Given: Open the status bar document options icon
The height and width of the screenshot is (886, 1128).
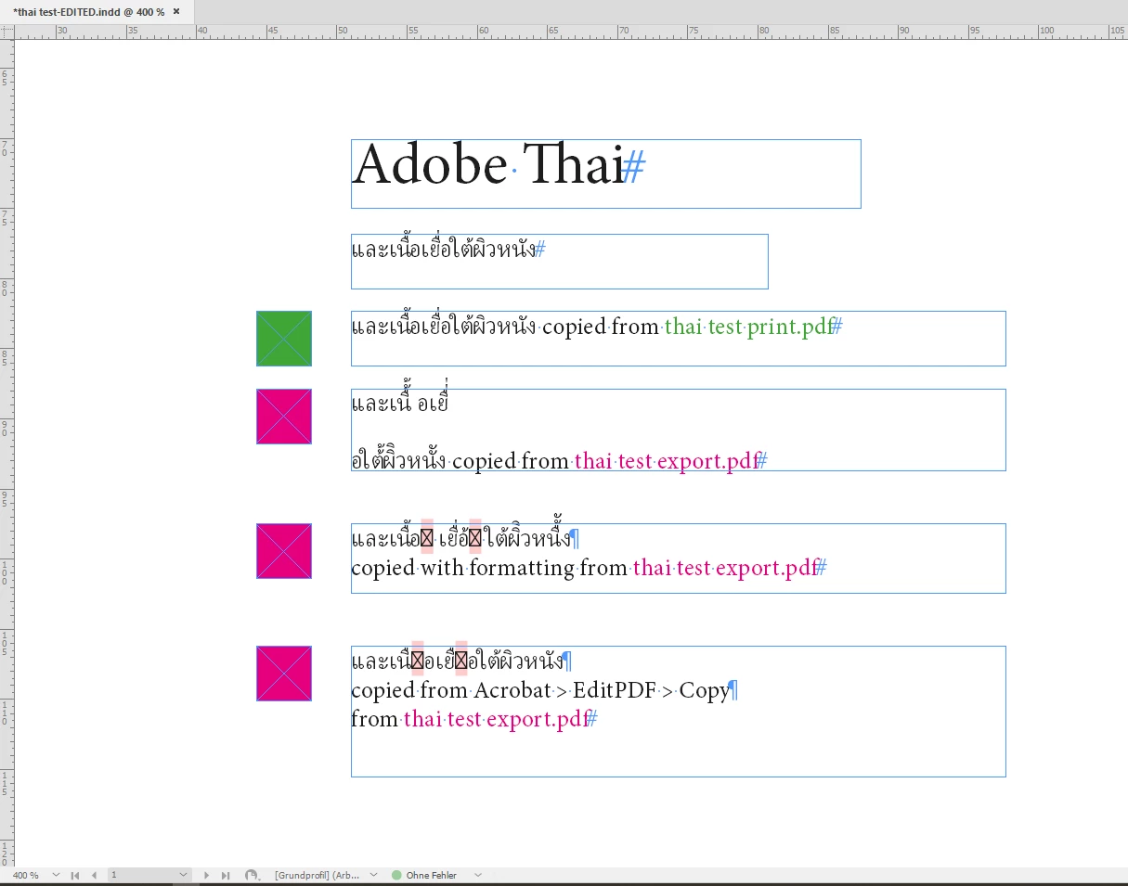Looking at the screenshot, I should coord(251,875).
